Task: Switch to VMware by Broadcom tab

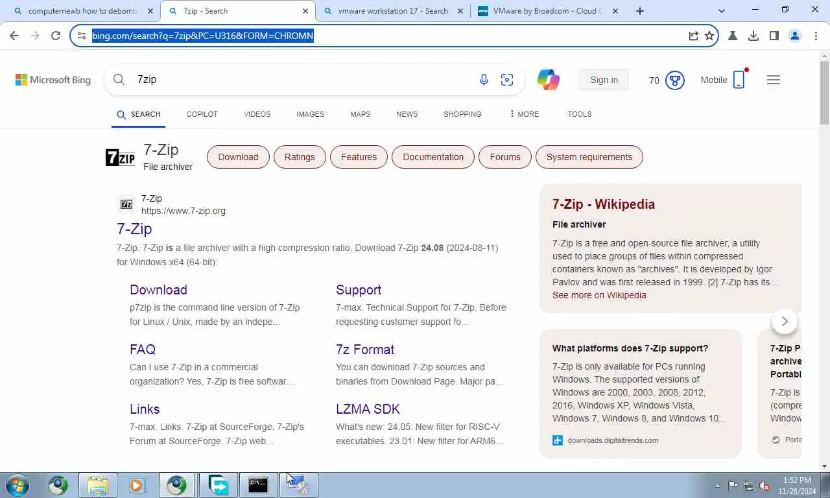Action: (x=547, y=11)
